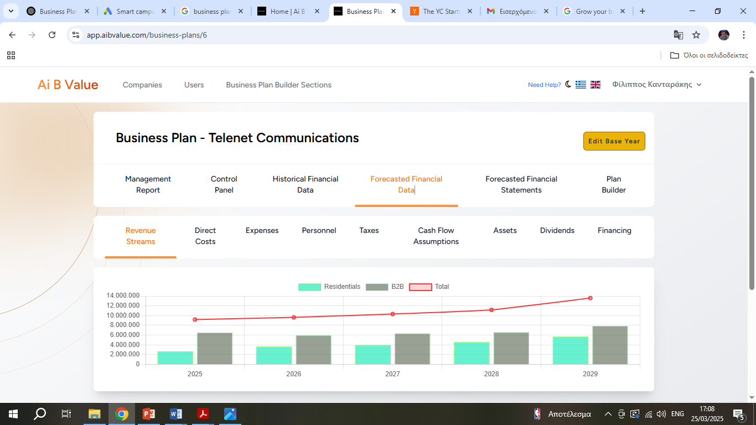Open Chrome profile avatar
Viewport: 756px width, 425px height.
pyautogui.click(x=724, y=35)
